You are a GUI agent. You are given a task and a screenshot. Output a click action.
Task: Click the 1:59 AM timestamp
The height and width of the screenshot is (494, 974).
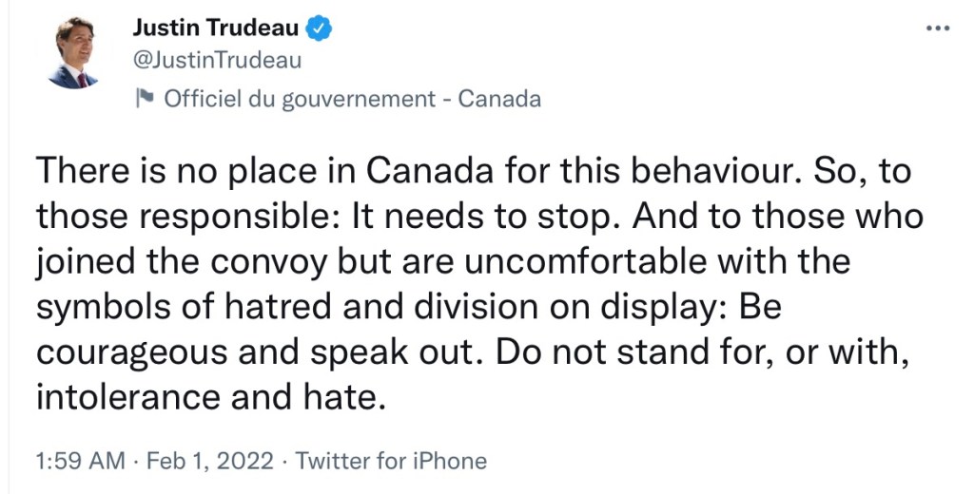80,462
